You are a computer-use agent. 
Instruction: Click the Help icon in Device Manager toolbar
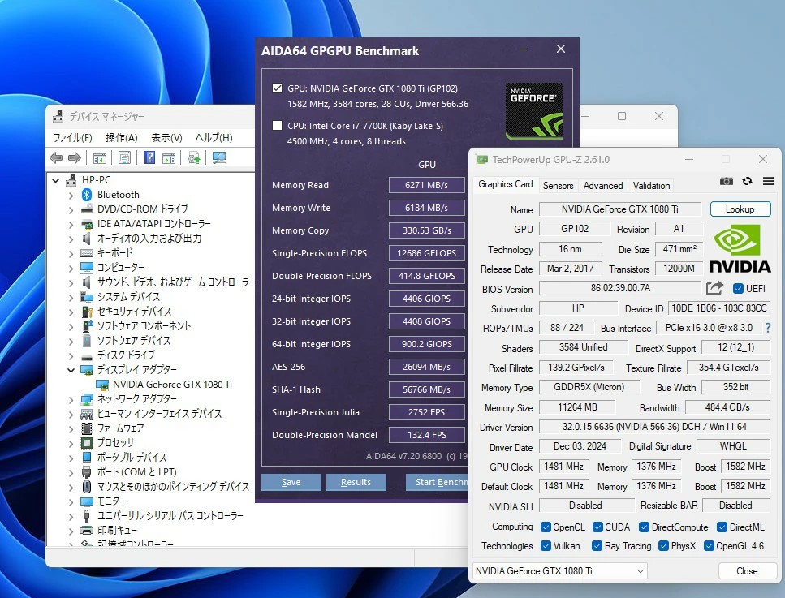pyautogui.click(x=149, y=157)
